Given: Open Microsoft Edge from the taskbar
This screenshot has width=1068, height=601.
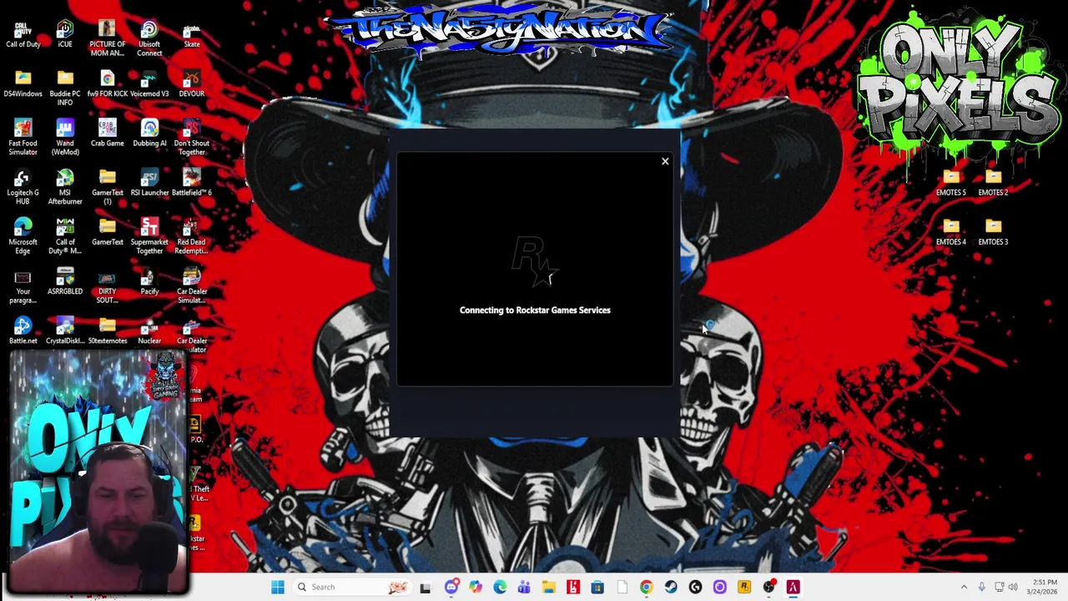Looking at the screenshot, I should coord(500,587).
